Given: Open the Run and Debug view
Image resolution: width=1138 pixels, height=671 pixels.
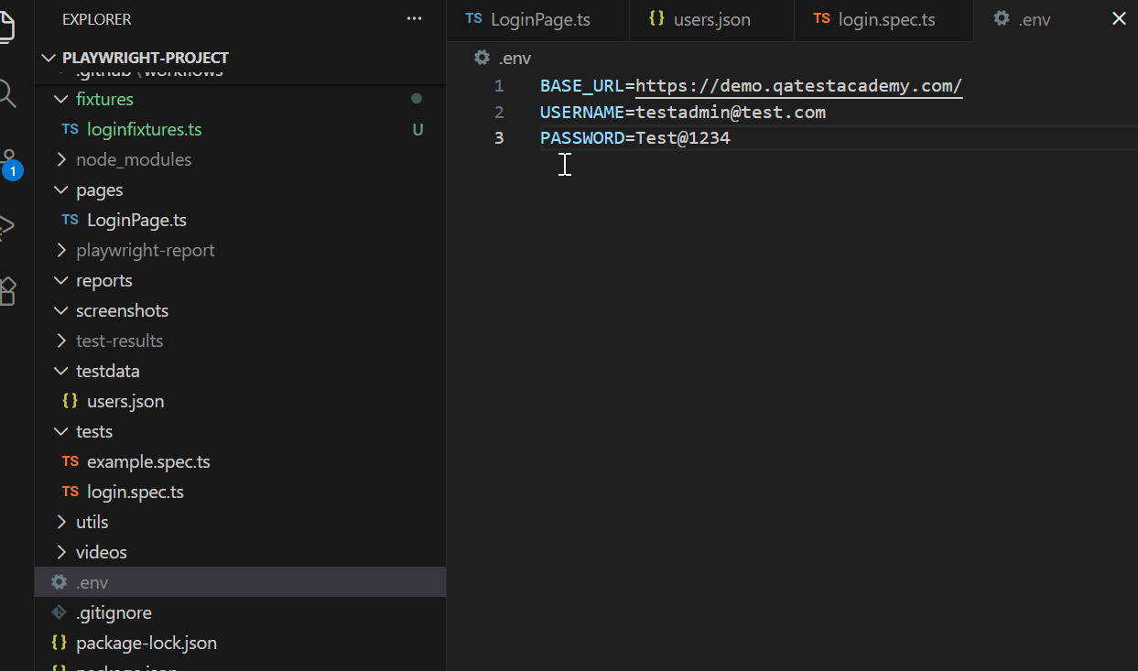Looking at the screenshot, I should click(x=6, y=226).
